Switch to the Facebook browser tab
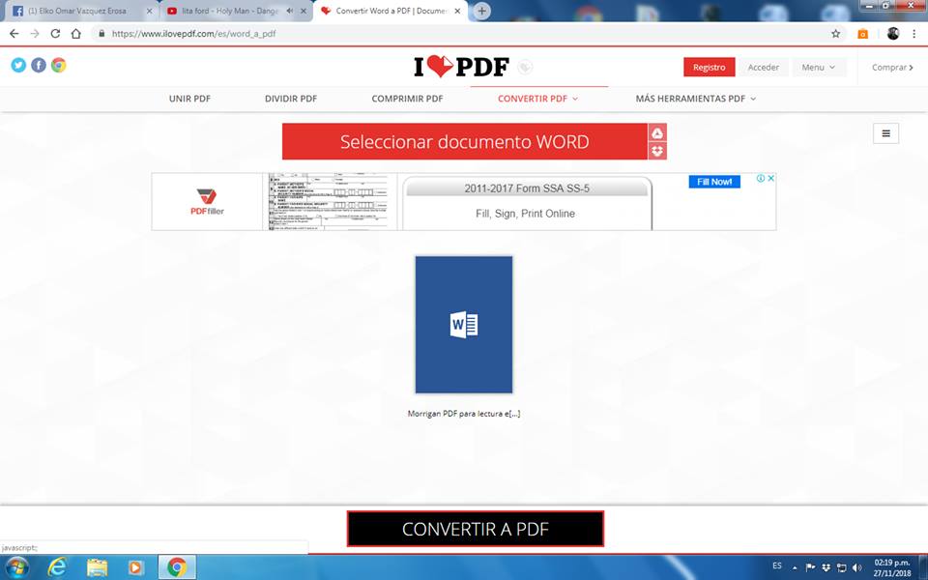 point(77,11)
